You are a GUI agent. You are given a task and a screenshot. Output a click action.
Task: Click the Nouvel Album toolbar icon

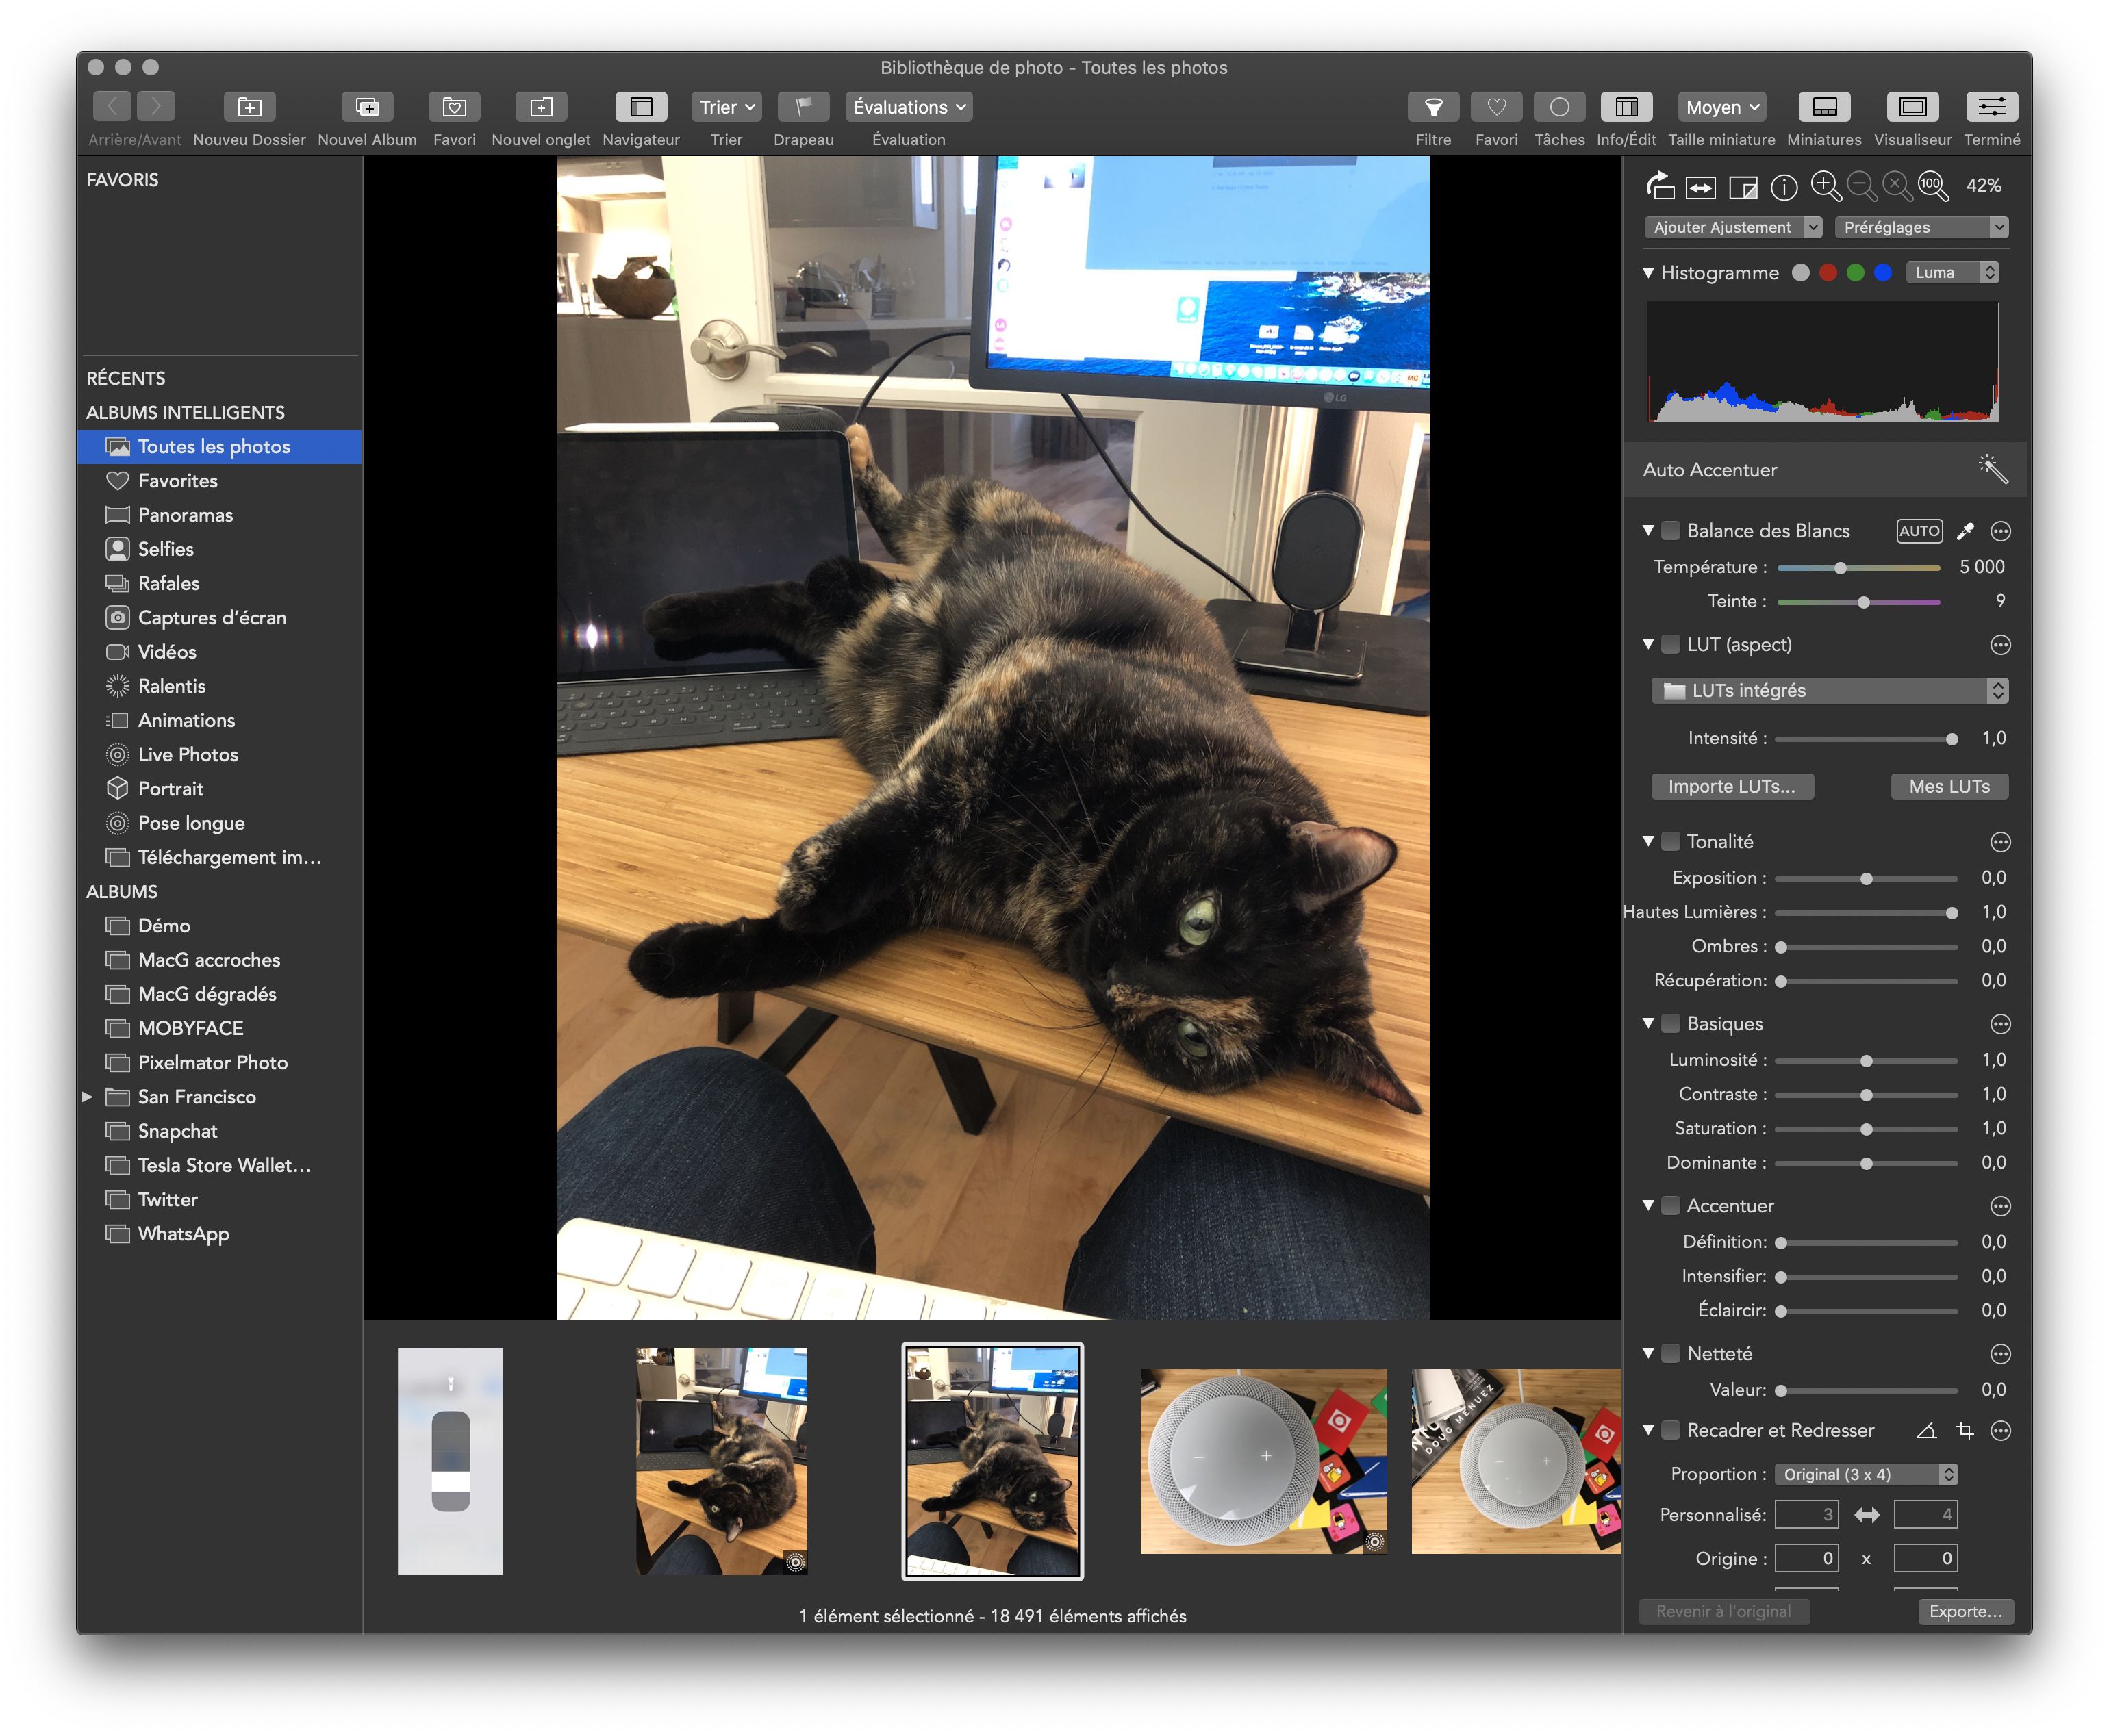[x=367, y=107]
